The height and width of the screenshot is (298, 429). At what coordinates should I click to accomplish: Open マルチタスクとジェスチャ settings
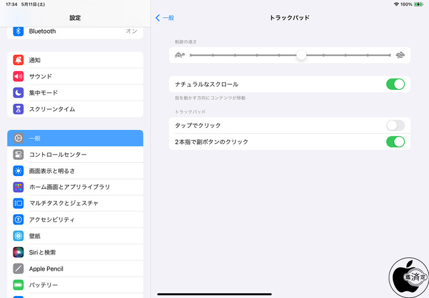click(x=75, y=203)
